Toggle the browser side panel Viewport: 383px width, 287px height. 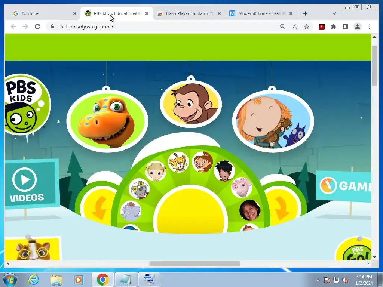tap(345, 27)
